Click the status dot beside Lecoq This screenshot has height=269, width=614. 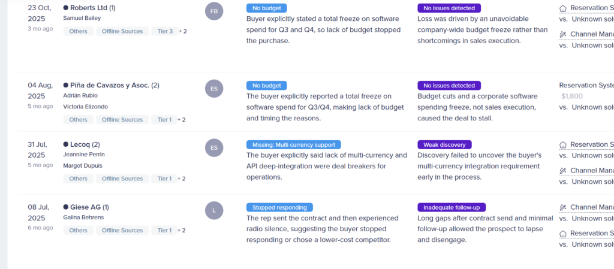[65, 144]
